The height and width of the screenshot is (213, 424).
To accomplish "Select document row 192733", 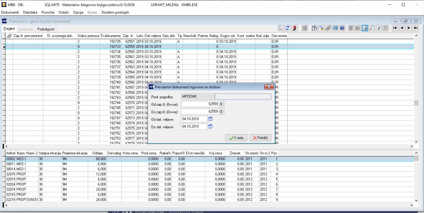I will coord(210,47).
